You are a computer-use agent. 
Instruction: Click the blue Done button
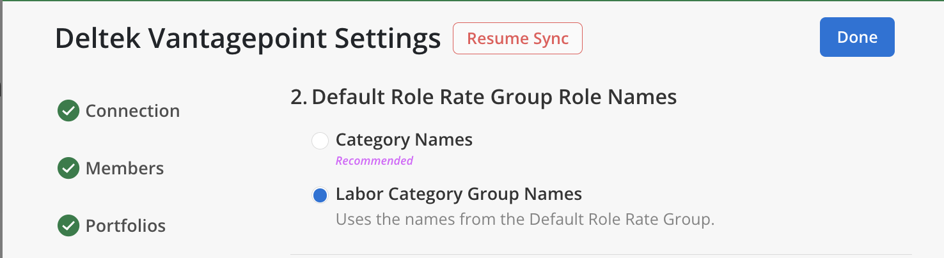point(857,37)
